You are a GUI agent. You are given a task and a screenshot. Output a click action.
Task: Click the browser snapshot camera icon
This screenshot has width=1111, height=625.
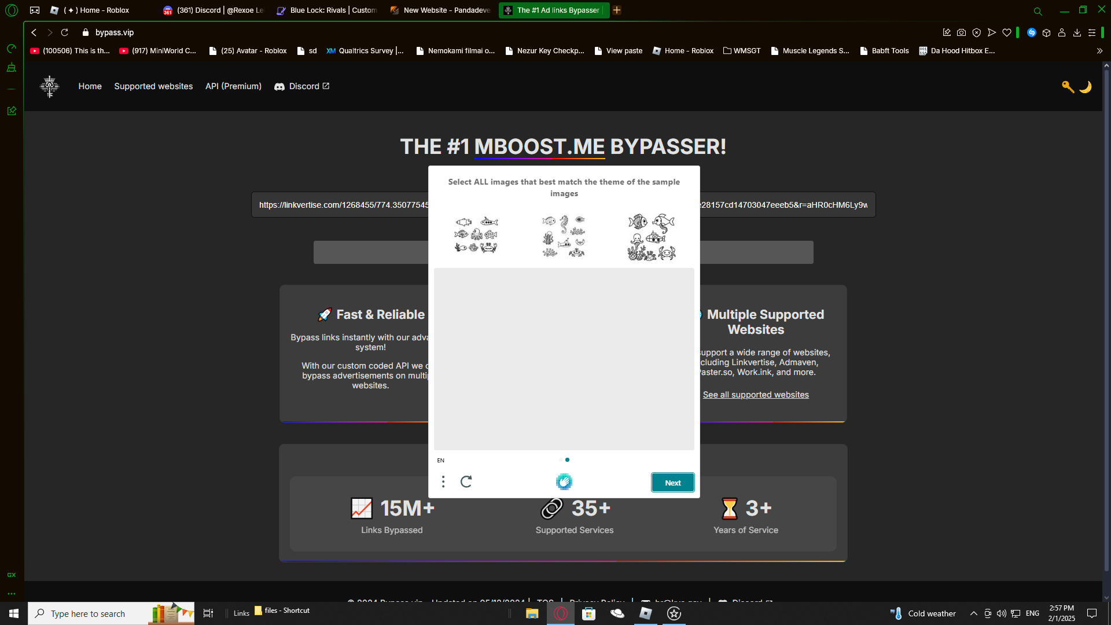[x=961, y=32]
